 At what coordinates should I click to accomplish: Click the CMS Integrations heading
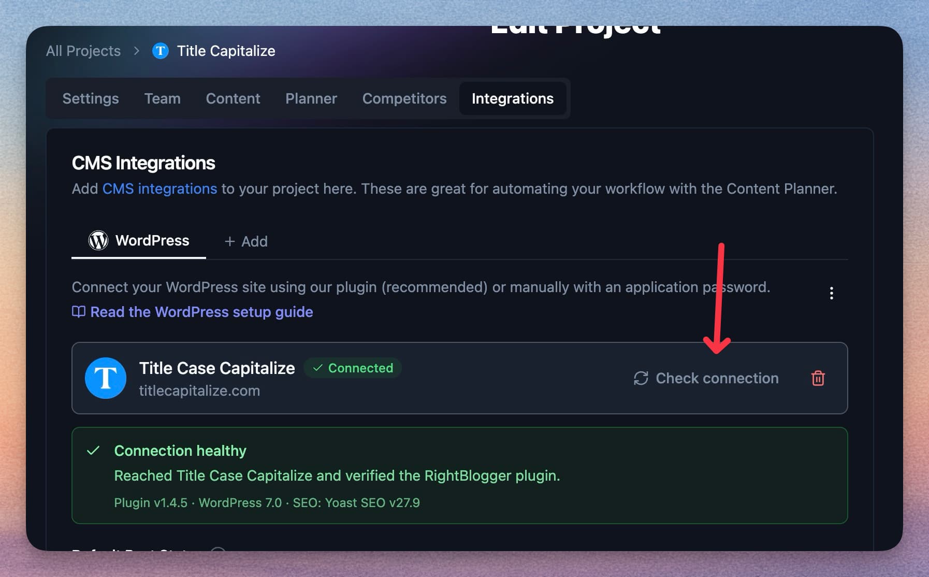click(143, 163)
